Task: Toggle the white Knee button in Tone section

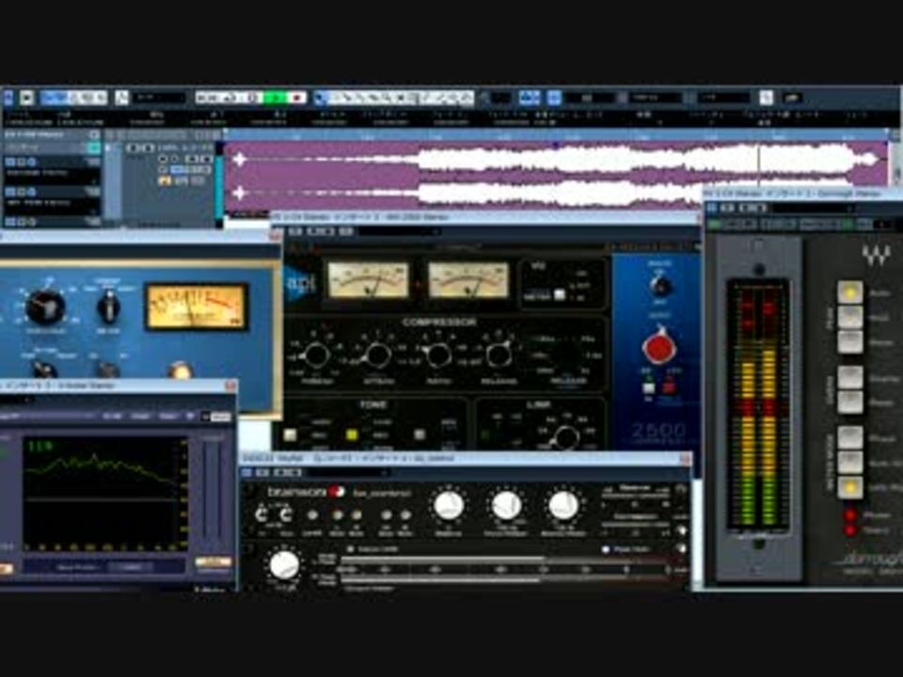Action: [x=291, y=435]
